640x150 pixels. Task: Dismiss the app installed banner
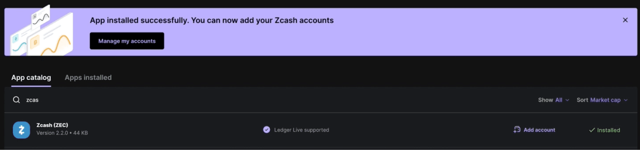625,20
